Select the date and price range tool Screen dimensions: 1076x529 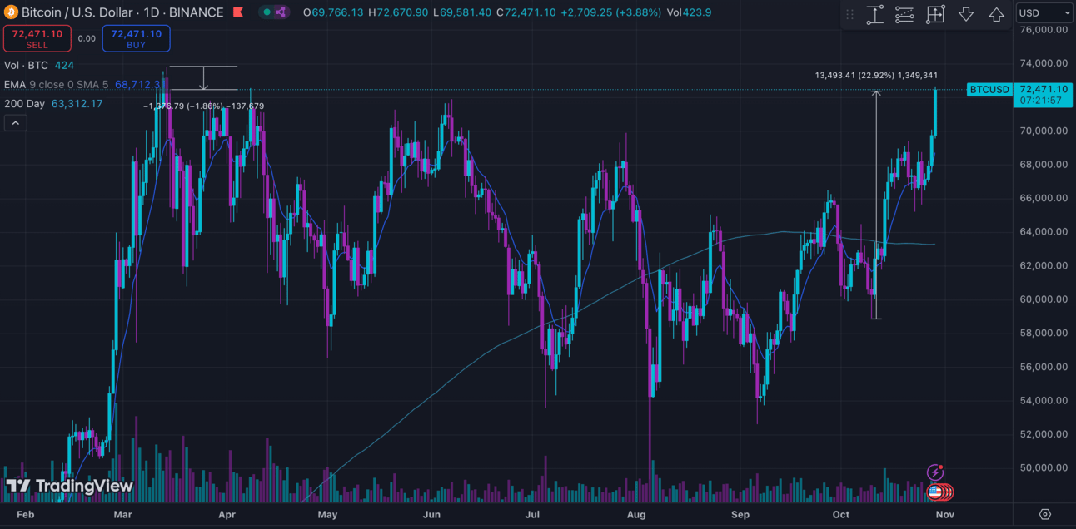pos(935,14)
